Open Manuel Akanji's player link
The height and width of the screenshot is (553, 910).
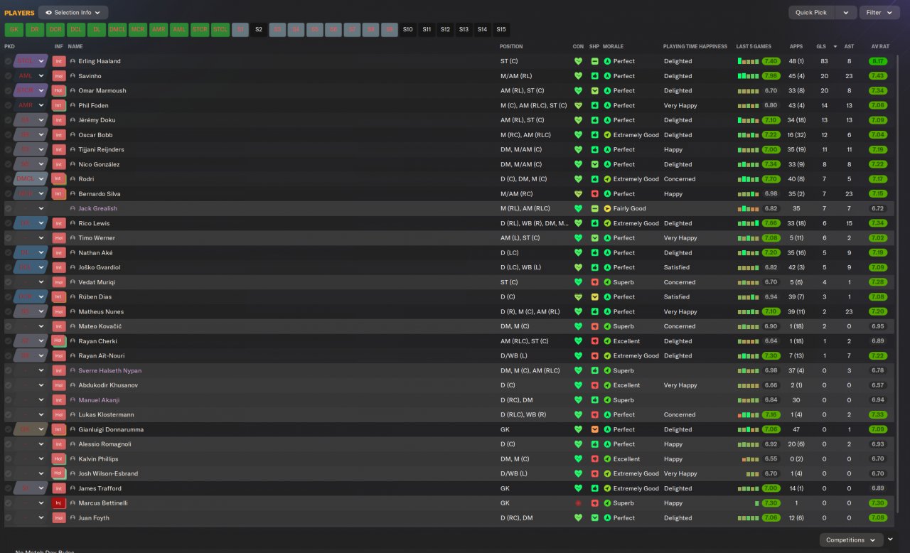[98, 400]
